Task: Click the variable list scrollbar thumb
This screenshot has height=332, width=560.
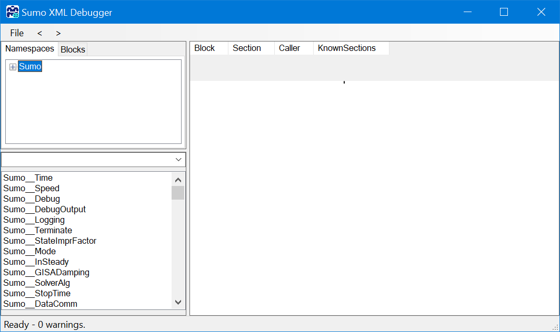Action: pyautogui.click(x=178, y=192)
